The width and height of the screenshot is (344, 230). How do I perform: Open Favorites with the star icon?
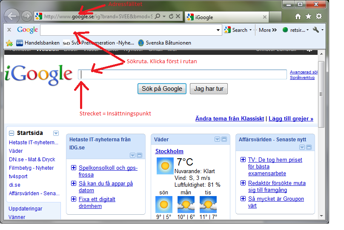[309, 16]
